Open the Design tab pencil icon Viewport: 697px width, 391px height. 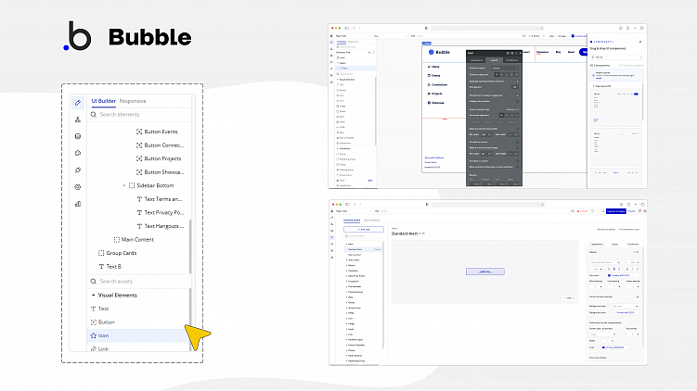click(x=78, y=103)
